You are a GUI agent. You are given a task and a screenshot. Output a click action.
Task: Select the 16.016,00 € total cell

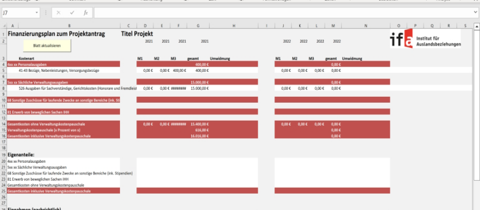[x=198, y=136]
